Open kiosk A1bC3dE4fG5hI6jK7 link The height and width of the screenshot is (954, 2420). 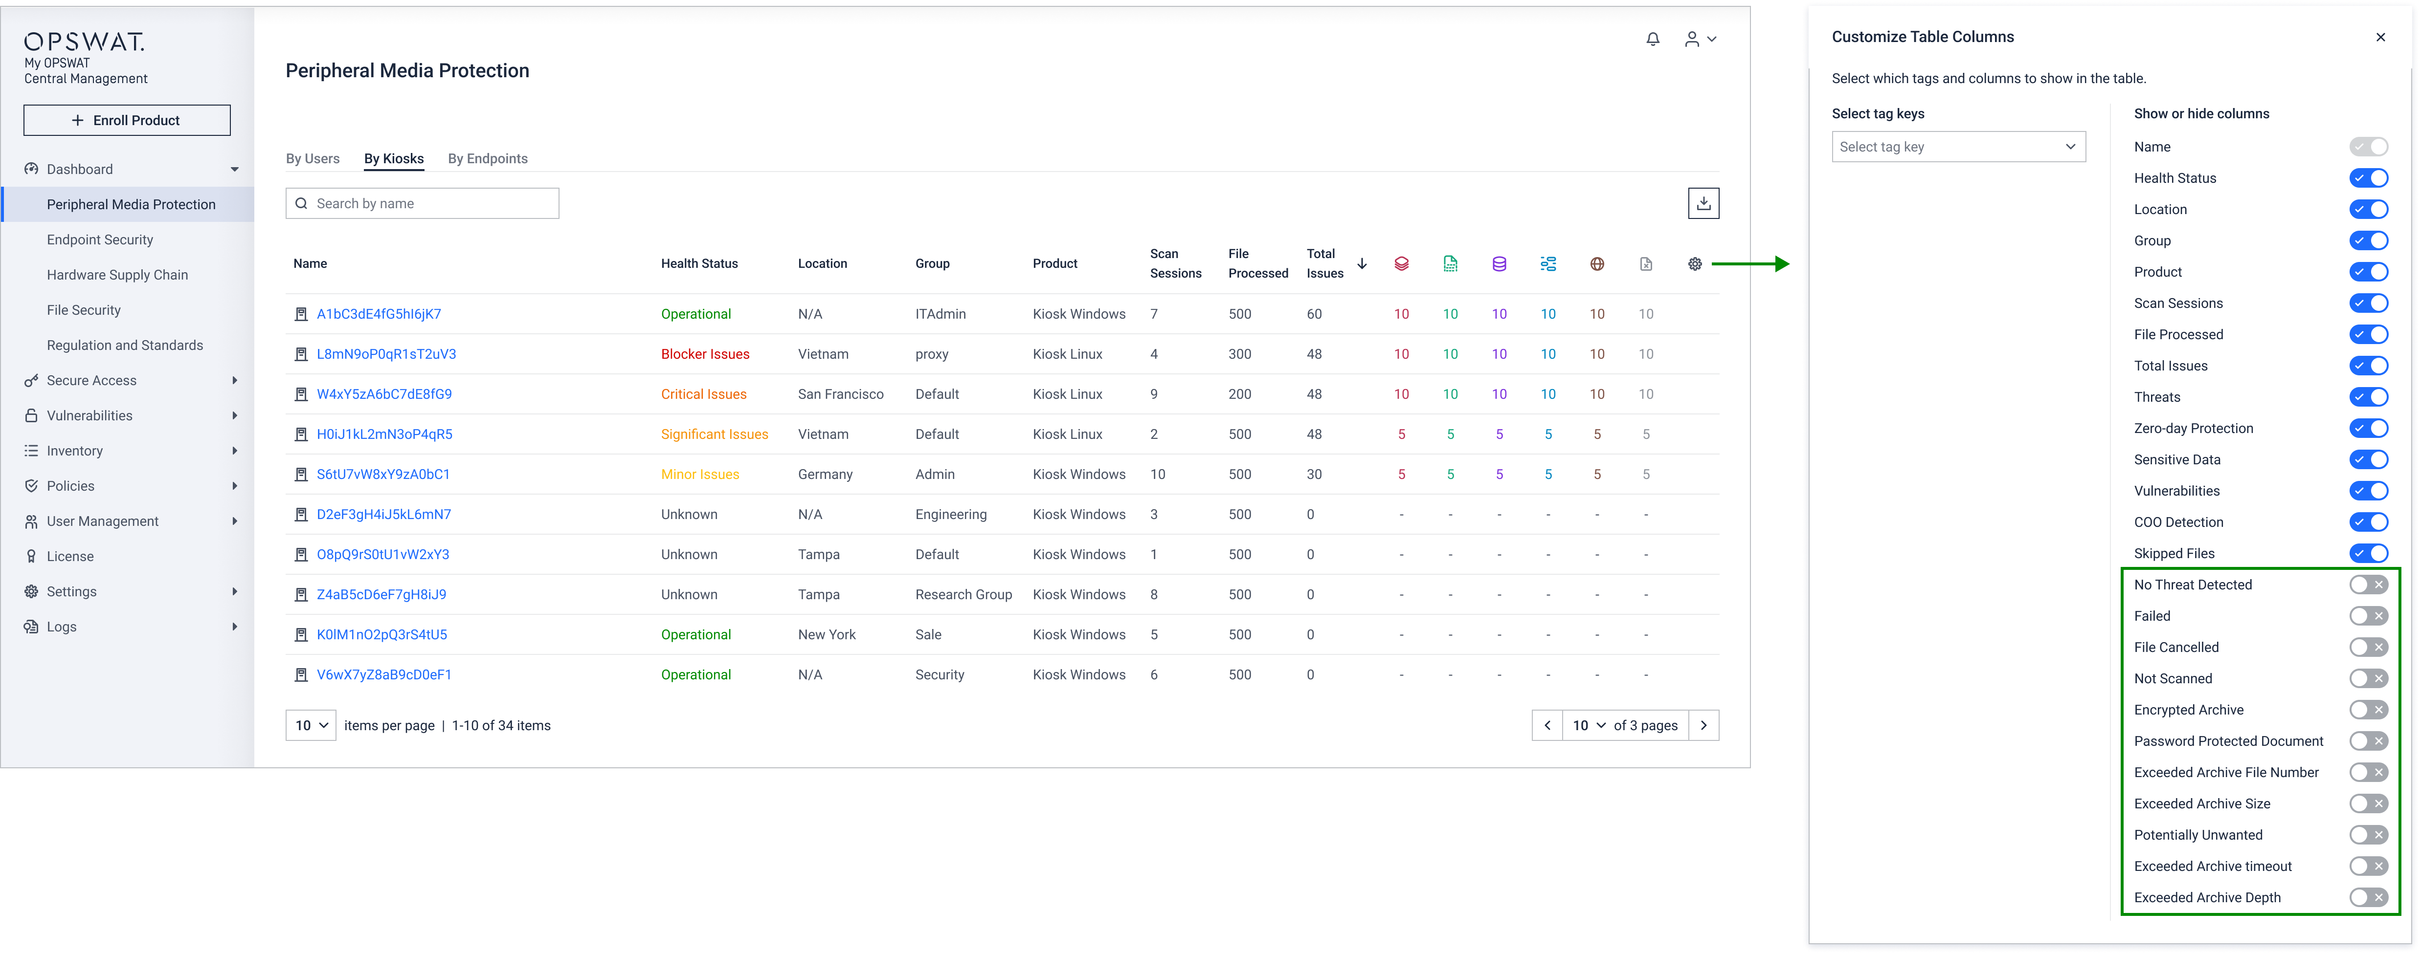click(379, 314)
